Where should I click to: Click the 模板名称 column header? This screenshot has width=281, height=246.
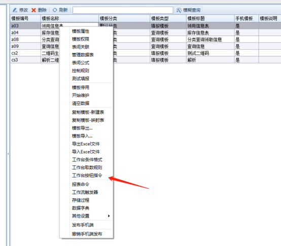point(69,18)
